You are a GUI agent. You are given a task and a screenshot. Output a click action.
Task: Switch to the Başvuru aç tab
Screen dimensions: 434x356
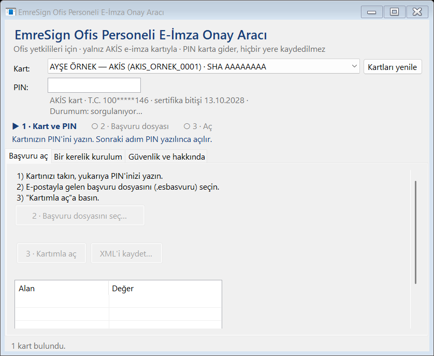pyautogui.click(x=28, y=156)
